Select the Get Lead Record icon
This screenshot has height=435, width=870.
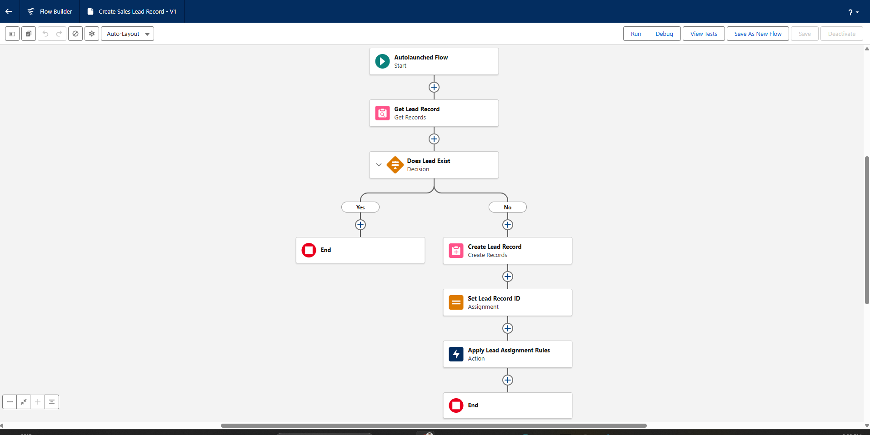382,113
